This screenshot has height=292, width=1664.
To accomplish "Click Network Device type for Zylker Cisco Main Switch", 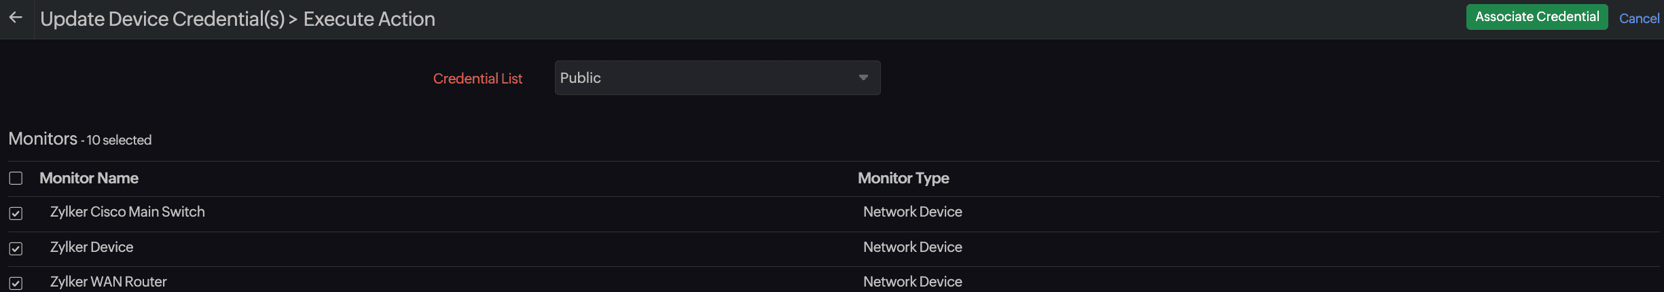I will (912, 212).
